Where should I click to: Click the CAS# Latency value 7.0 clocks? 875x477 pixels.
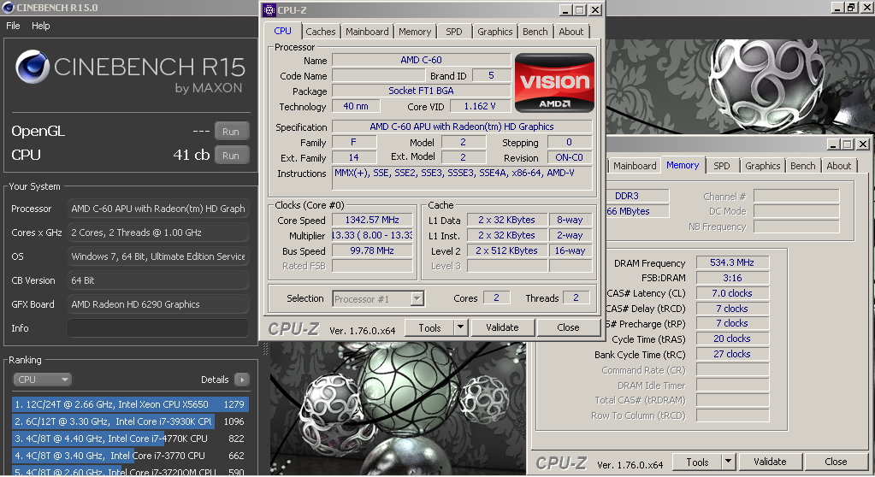click(732, 293)
